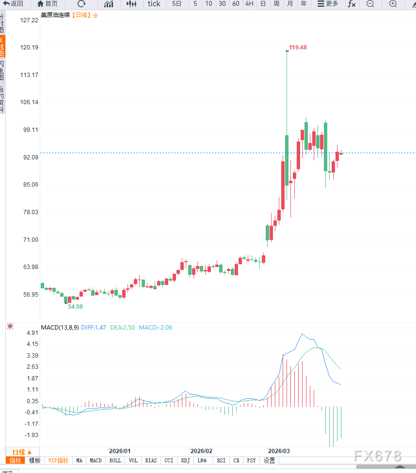Click the orange plus icon beside 日线 title
The width and height of the screenshot is (416, 473).
coord(96,16)
